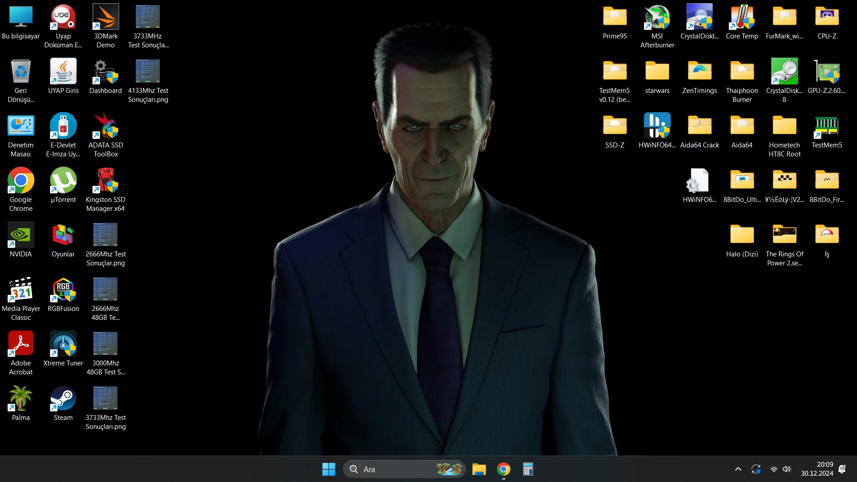This screenshot has width=857, height=482.
Task: Select the µTorrent desktop icon
Action: tap(63, 186)
